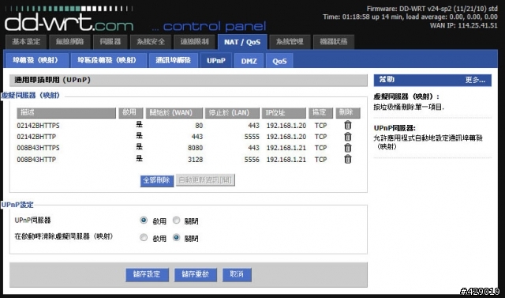Open the DMZ sub-tab
Screen dimensions: 505x298
[249, 61]
